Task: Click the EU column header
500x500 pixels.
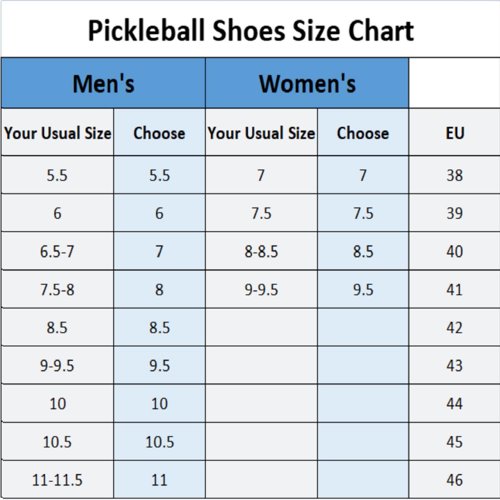Action: 455,133
